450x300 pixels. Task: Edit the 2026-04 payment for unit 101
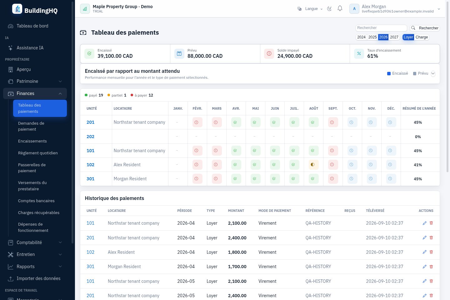424,223
